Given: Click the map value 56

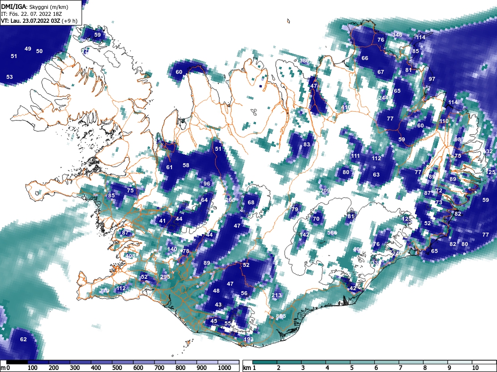Looking at the screenshot, I should coord(244,293).
